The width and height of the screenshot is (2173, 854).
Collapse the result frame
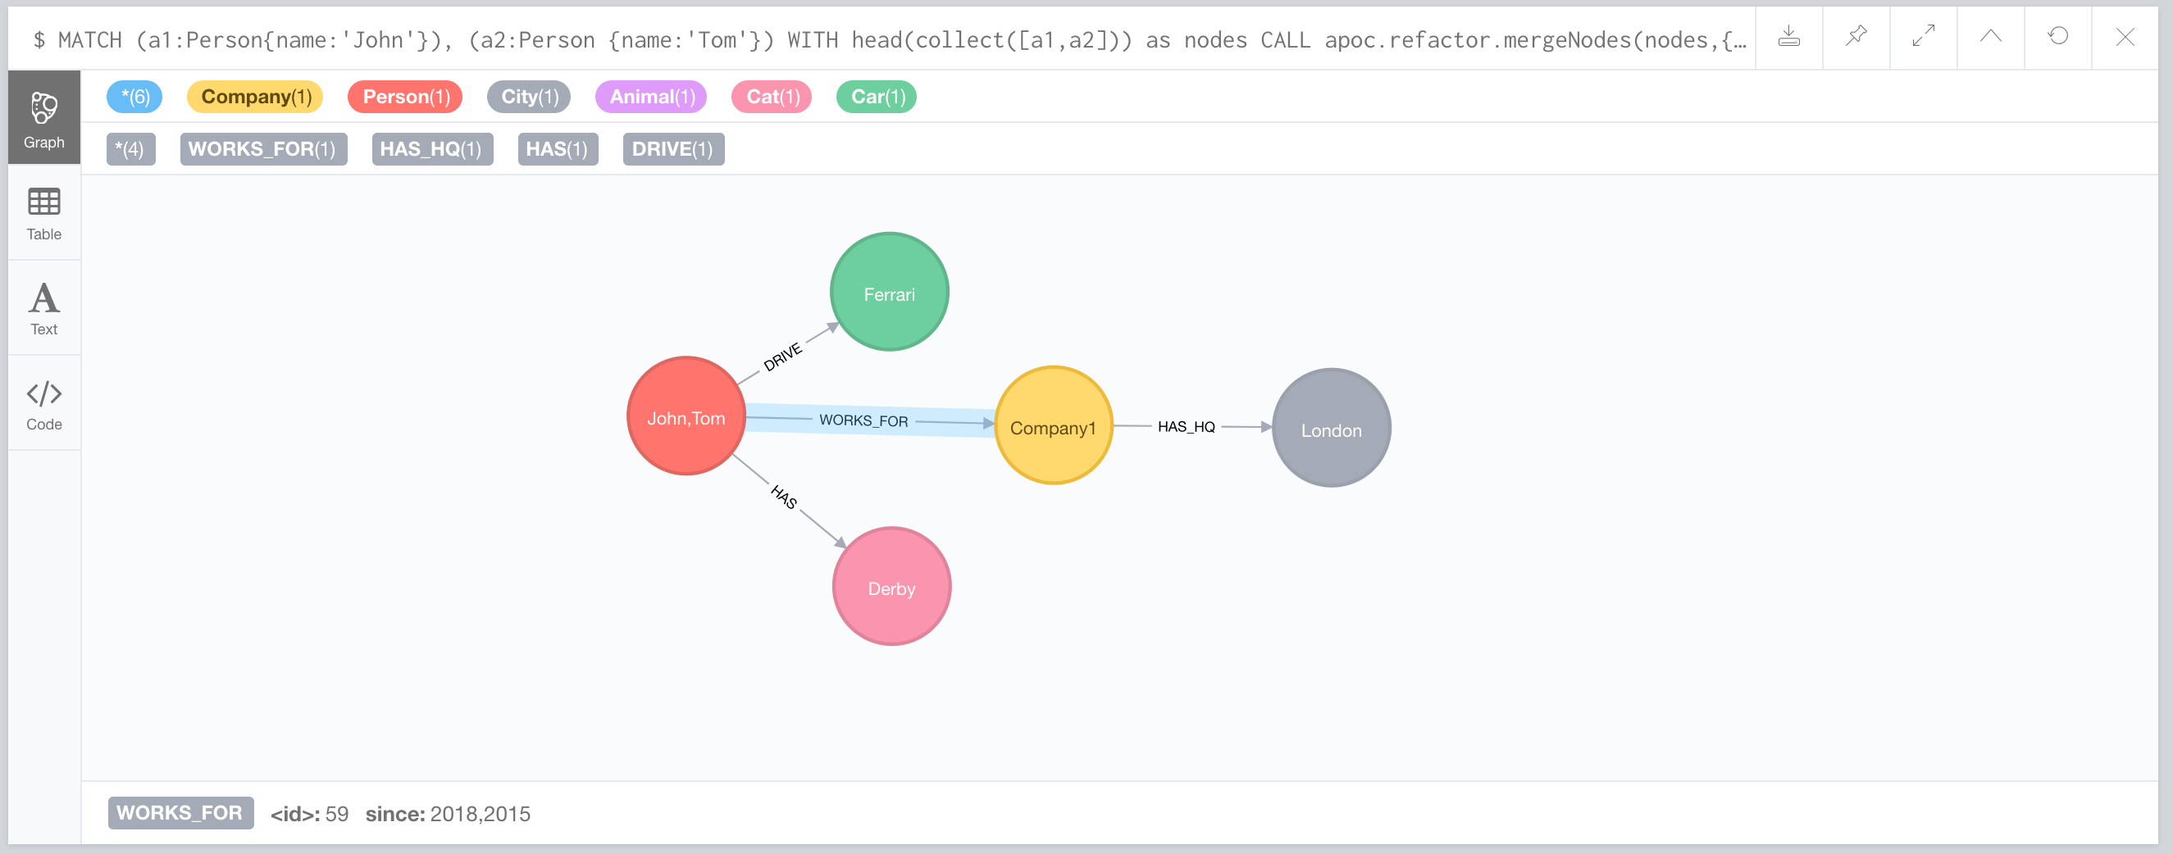[x=1990, y=37]
